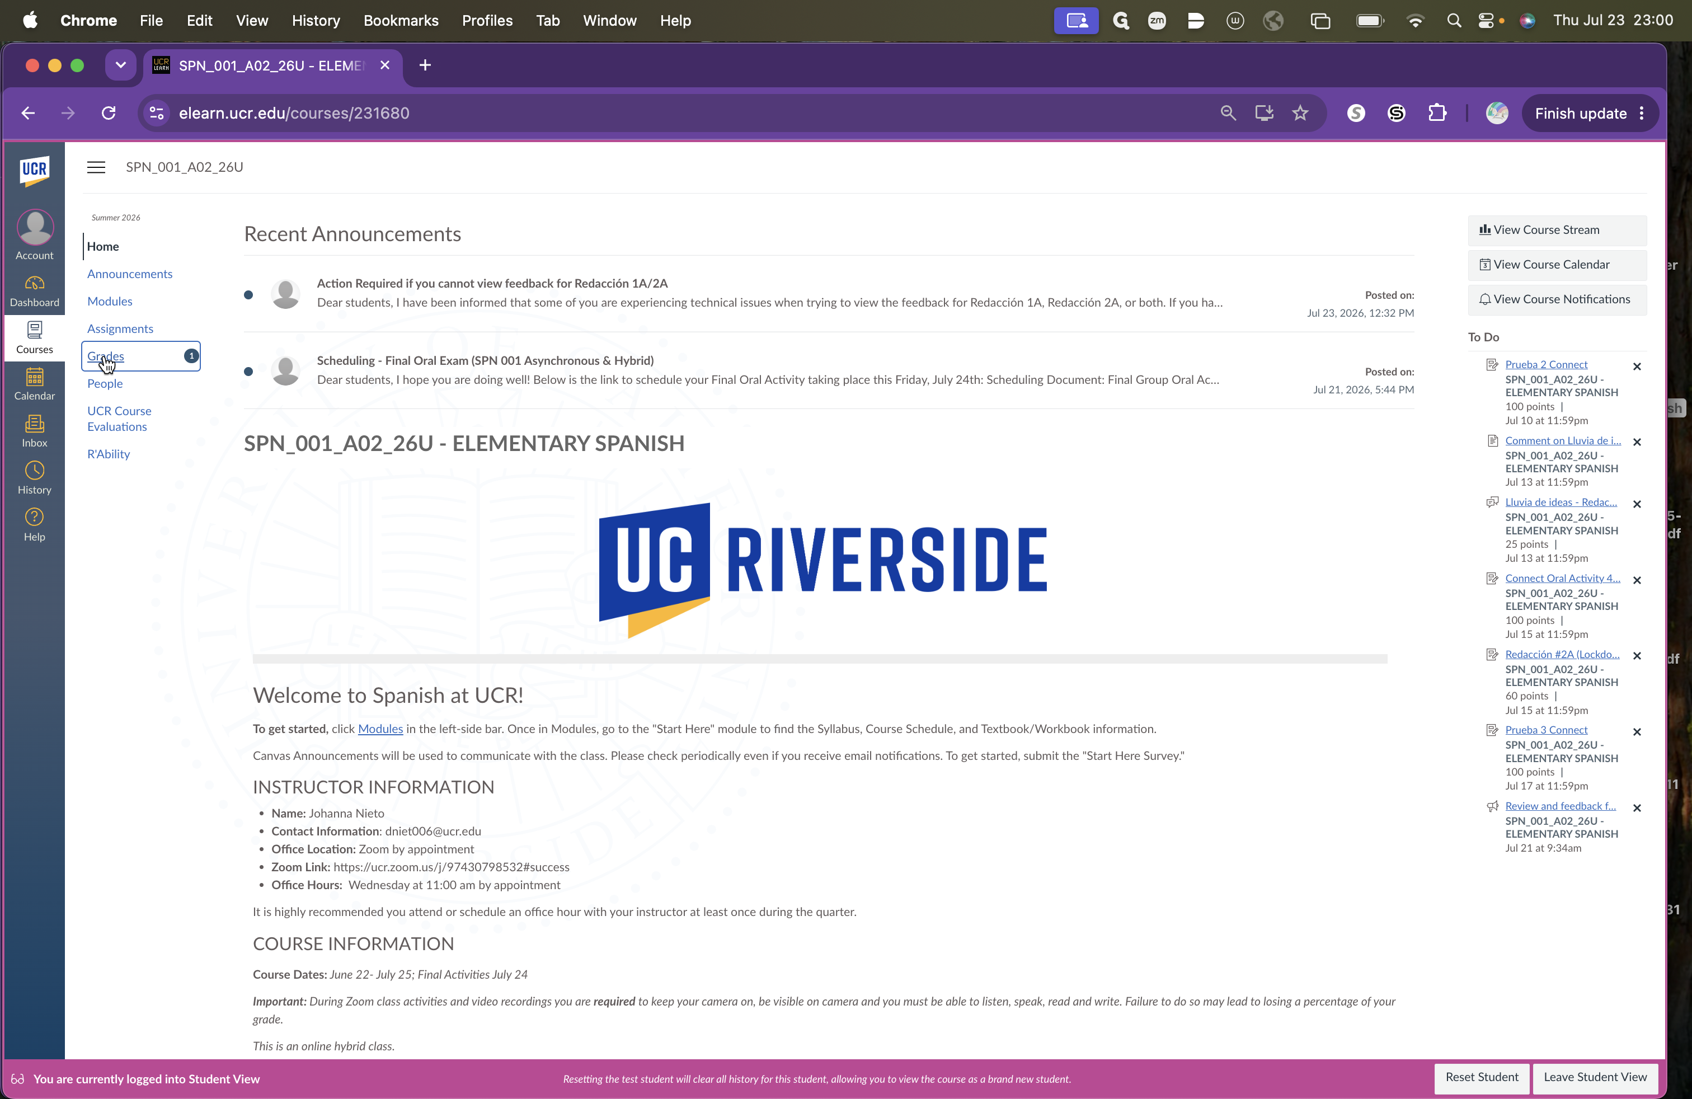Open the Chrome profile avatar
1692x1099 pixels.
pyautogui.click(x=1497, y=113)
